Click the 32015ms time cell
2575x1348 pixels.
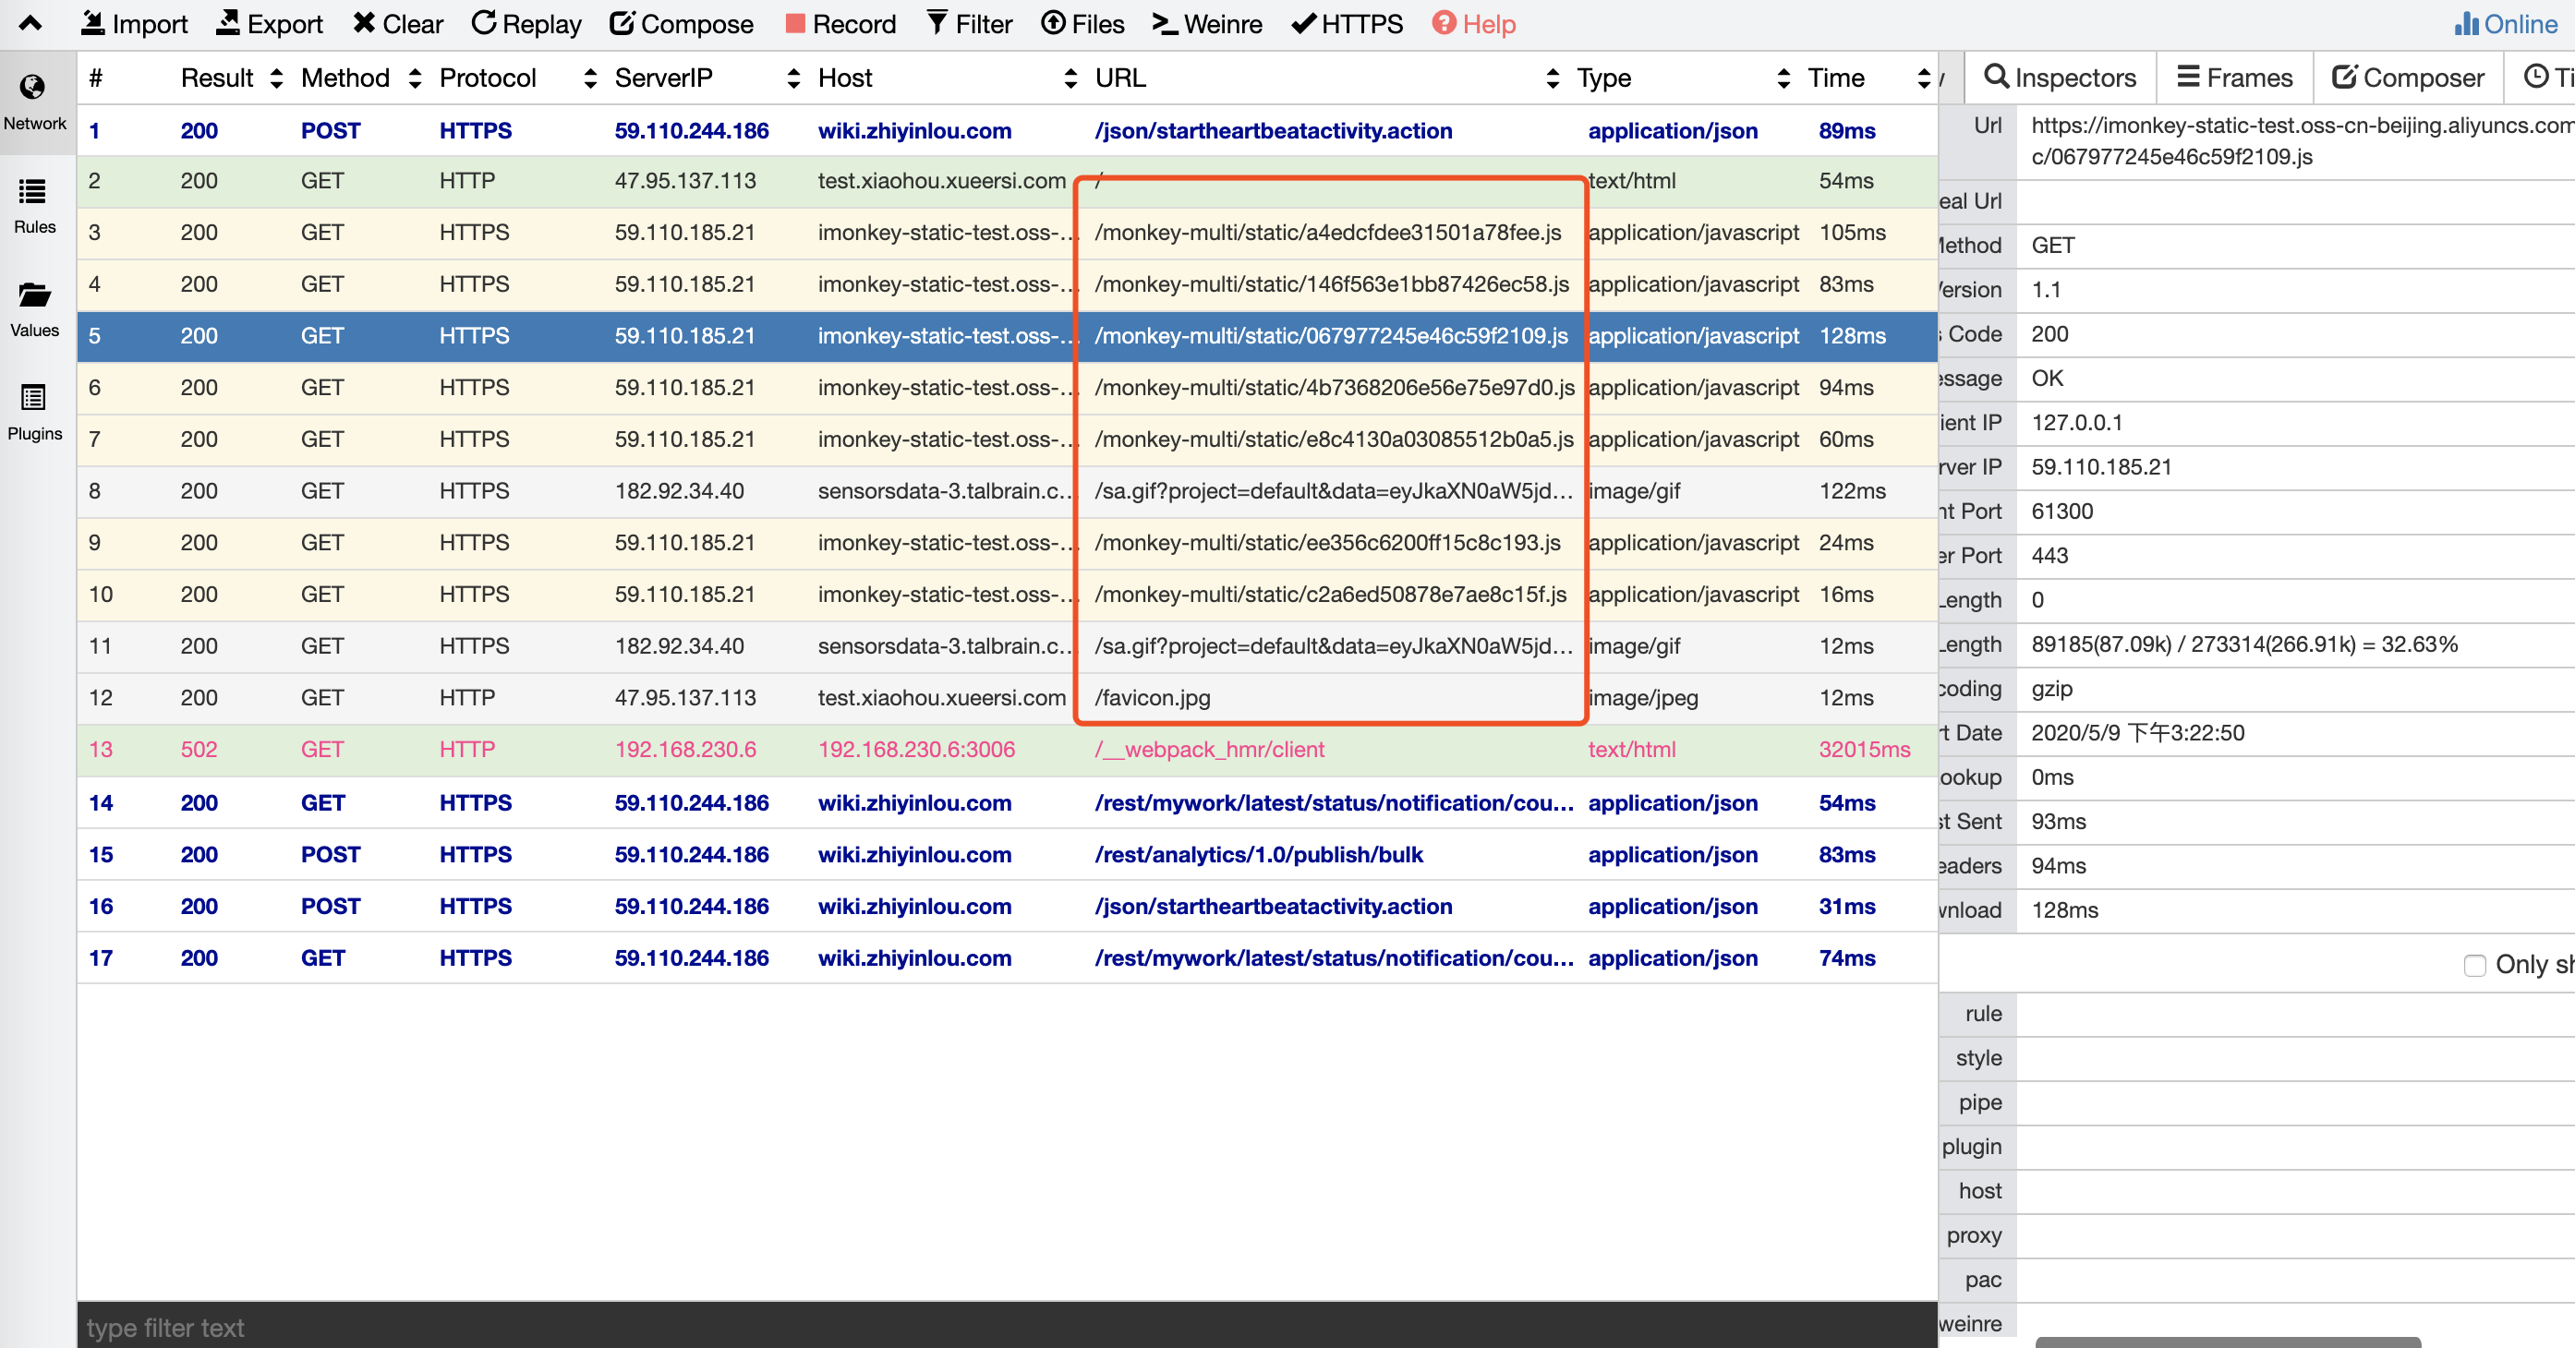[1863, 750]
